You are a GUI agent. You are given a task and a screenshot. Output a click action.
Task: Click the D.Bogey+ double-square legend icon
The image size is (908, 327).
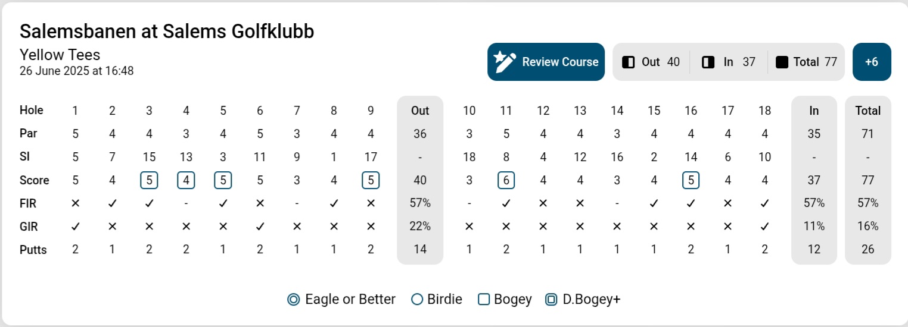(x=551, y=300)
